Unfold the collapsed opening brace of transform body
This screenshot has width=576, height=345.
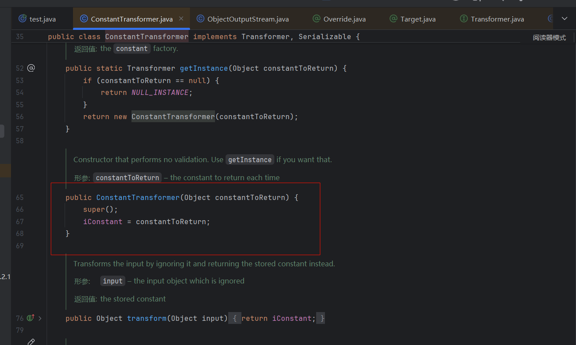pos(235,318)
